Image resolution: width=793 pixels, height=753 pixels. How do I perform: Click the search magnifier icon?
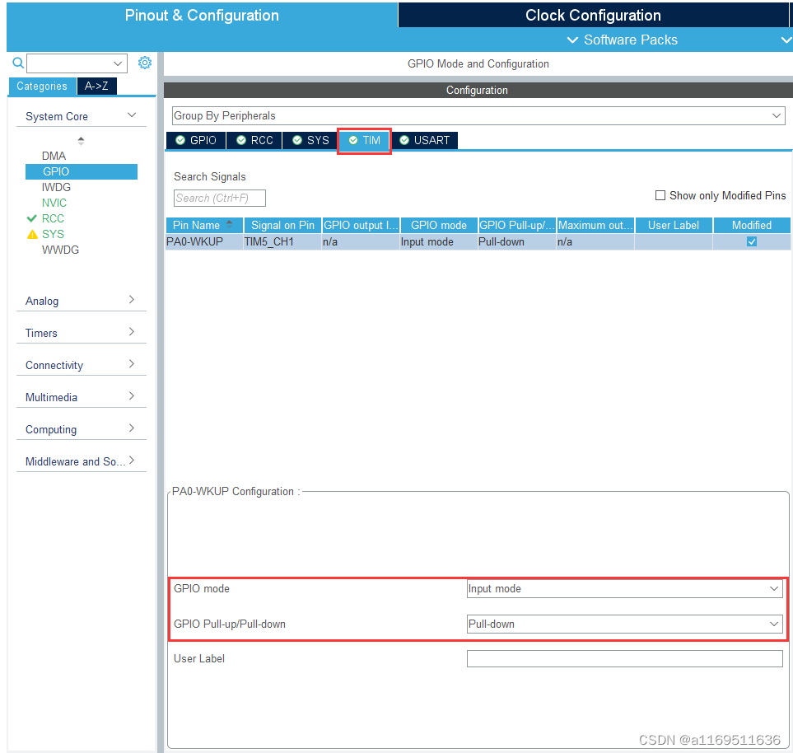coord(17,63)
